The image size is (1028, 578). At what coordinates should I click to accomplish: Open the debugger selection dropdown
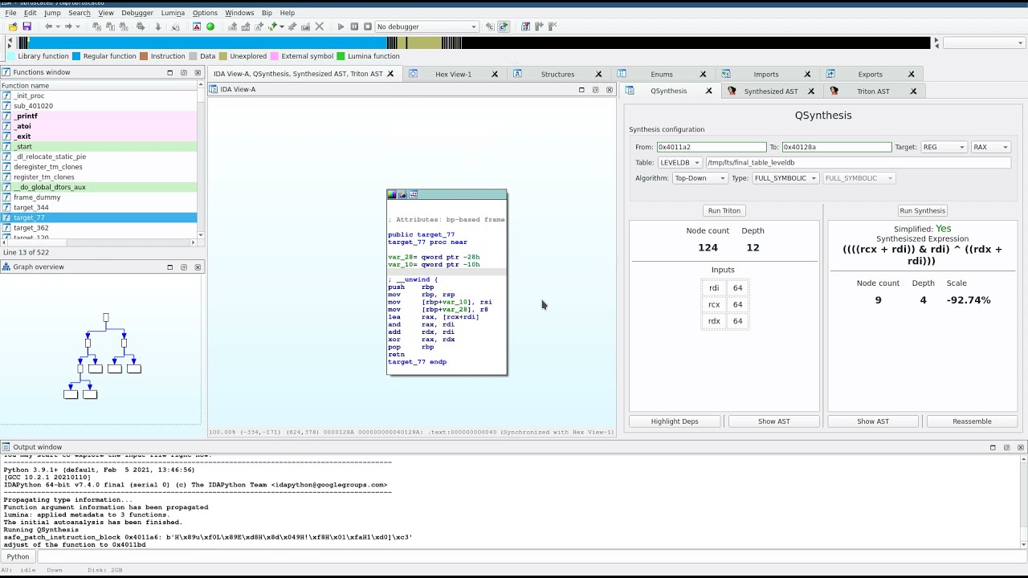click(x=426, y=26)
